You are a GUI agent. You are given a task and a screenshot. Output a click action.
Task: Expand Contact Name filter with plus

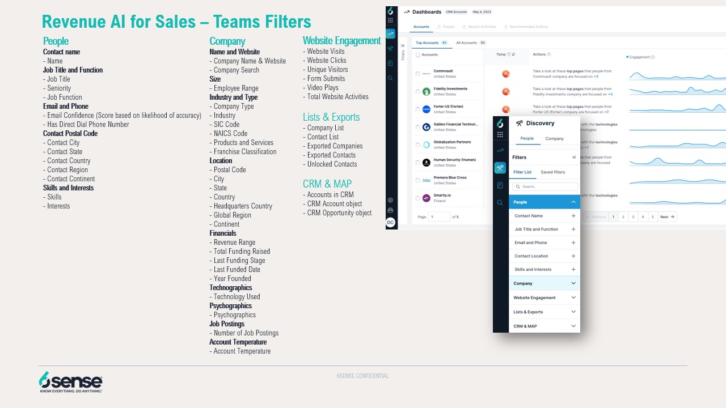[573, 216]
